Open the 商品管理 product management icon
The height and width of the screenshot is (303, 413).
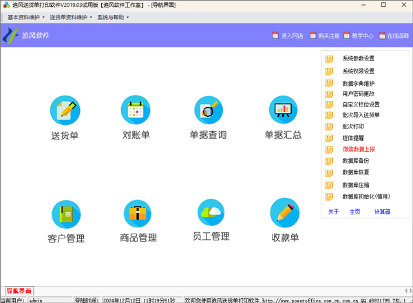[138, 214]
